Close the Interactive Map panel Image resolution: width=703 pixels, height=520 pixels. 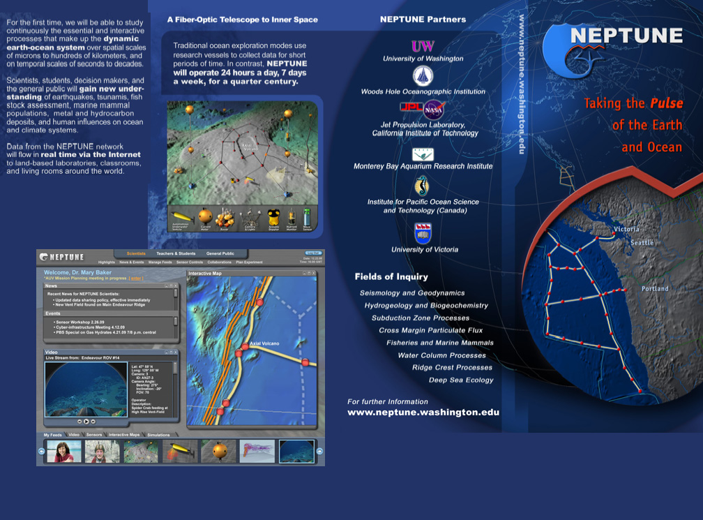pos(314,273)
